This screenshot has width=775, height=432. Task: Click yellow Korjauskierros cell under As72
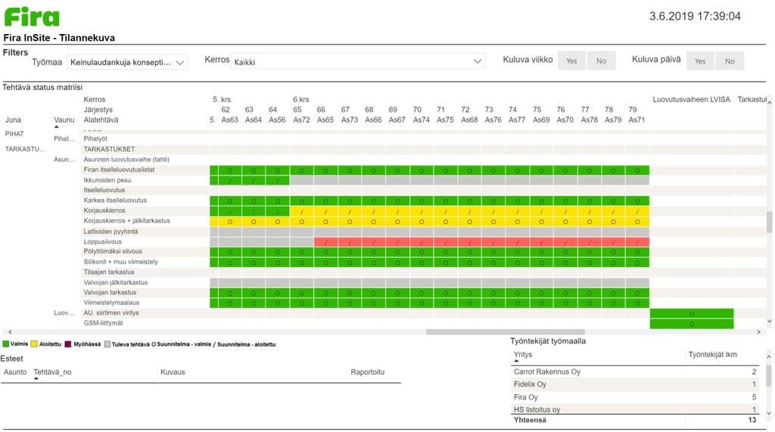coord(301,212)
